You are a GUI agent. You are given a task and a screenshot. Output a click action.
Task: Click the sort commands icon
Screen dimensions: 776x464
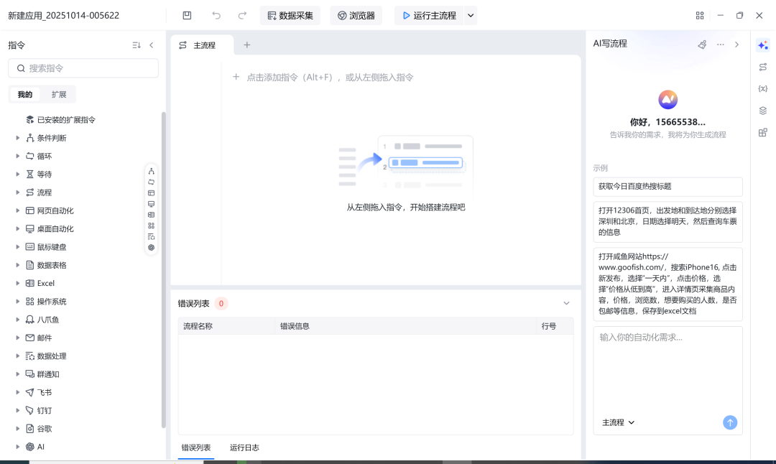[x=137, y=45]
